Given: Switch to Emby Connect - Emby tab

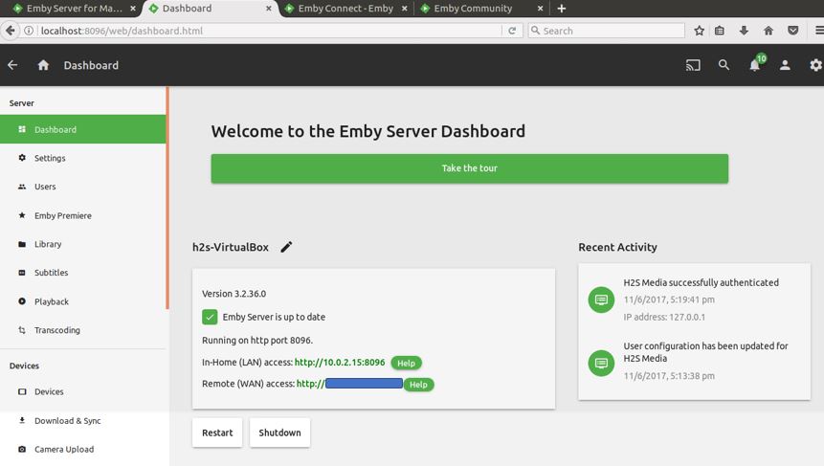Looking at the screenshot, I should point(345,9).
